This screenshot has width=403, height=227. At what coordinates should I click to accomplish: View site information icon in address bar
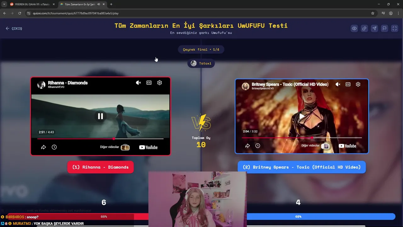29,13
